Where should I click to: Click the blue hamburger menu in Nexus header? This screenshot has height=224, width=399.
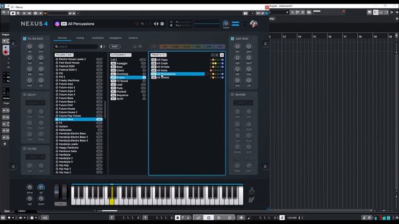pyautogui.click(x=236, y=24)
